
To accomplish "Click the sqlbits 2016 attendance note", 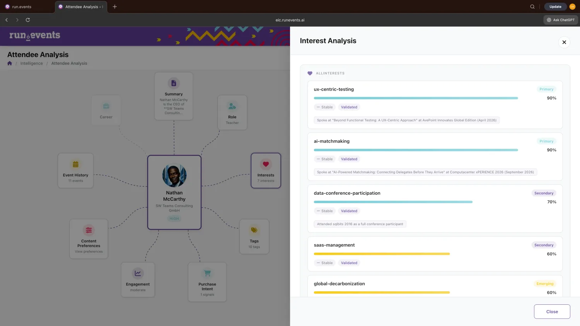I will tap(360, 224).
